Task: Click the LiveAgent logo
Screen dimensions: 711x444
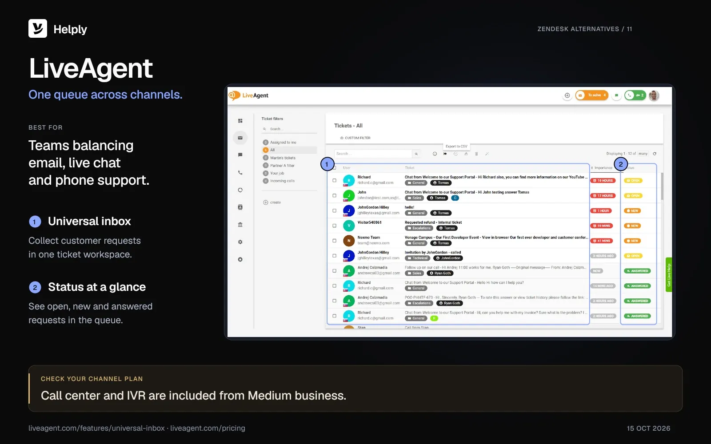Action: point(249,95)
